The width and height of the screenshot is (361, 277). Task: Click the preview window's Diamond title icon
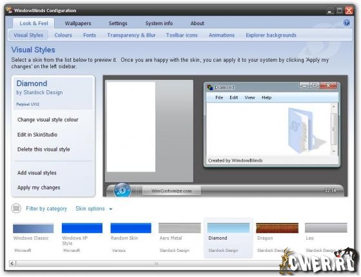(210, 88)
